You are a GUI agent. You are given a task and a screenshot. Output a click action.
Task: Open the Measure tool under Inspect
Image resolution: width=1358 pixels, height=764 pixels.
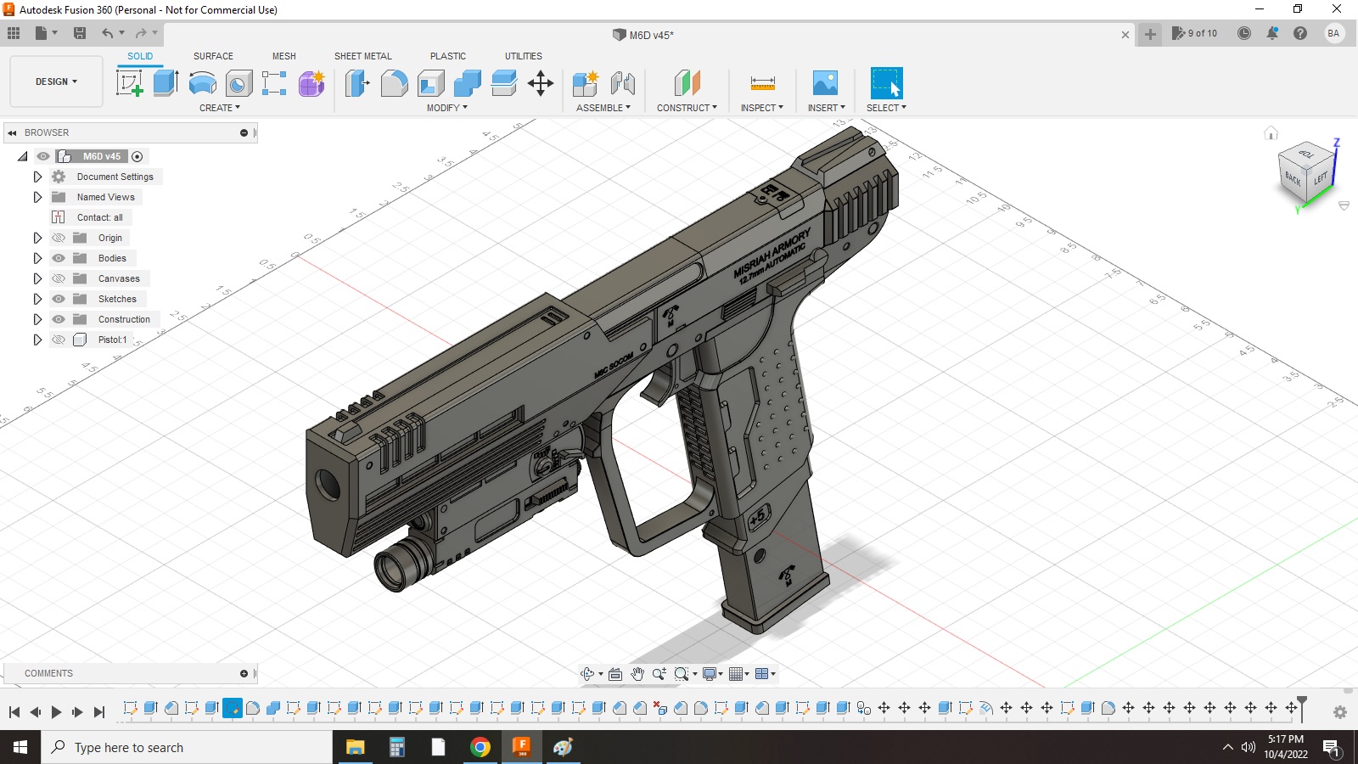[x=762, y=83]
